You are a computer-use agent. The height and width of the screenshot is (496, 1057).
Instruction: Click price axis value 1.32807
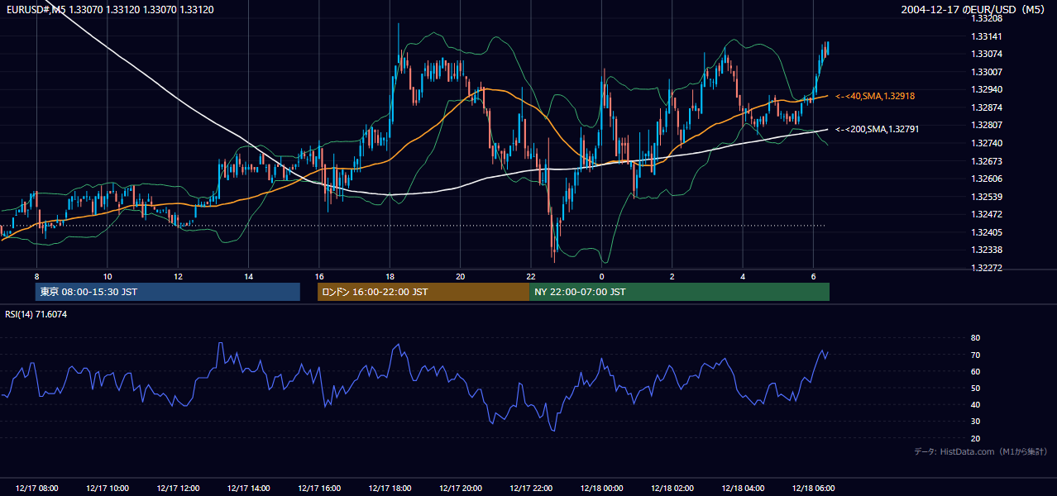986,125
